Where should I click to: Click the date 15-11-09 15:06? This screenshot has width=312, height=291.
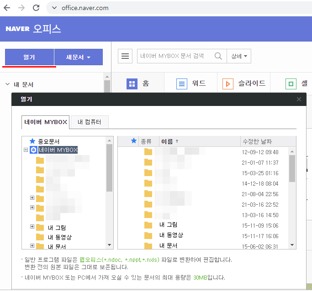click(260, 226)
